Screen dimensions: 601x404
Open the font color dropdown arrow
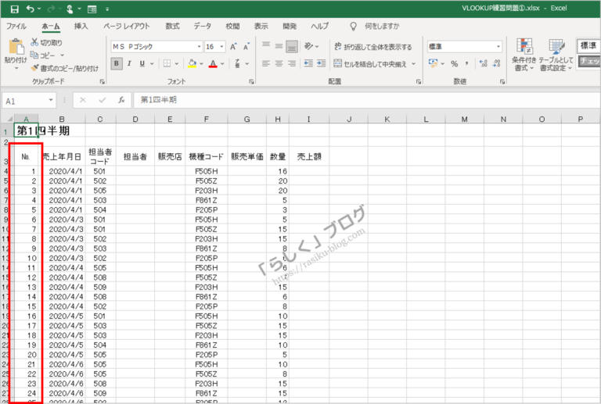pyautogui.click(x=222, y=64)
